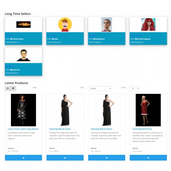Click the mannequin head seller avatar
Screen dimensions: 171x171
(x=107, y=24)
